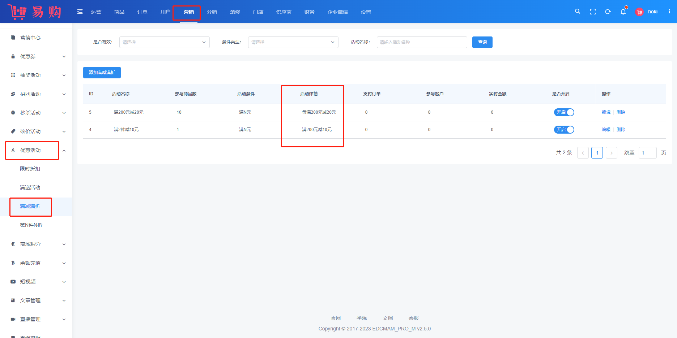Focus the 活动名称 search input field
The image size is (677, 338).
422,42
